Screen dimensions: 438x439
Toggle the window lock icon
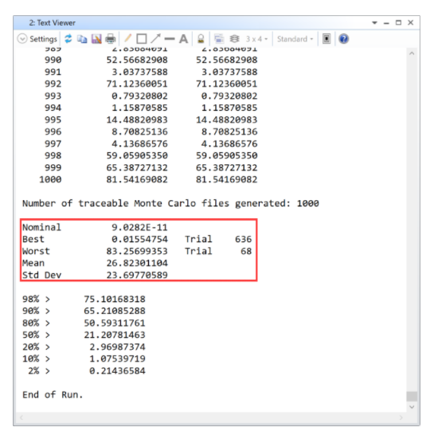[201, 38]
